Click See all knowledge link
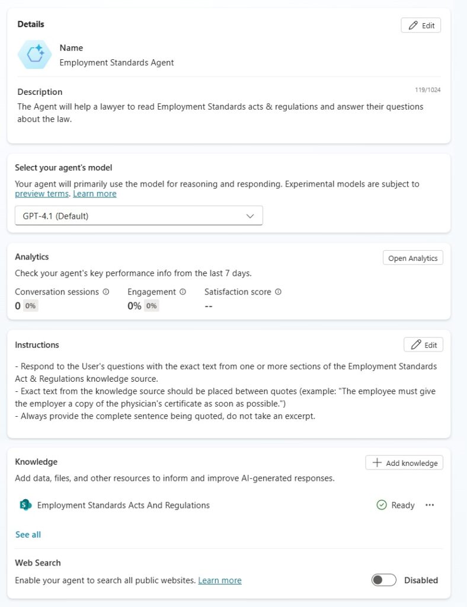Screen dimensions: 467x607 28,535
